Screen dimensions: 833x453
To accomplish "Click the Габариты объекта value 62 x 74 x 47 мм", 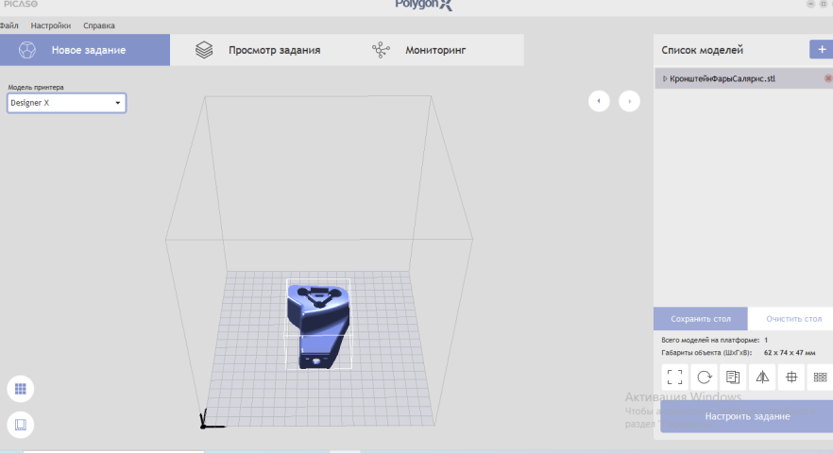I will pos(790,353).
